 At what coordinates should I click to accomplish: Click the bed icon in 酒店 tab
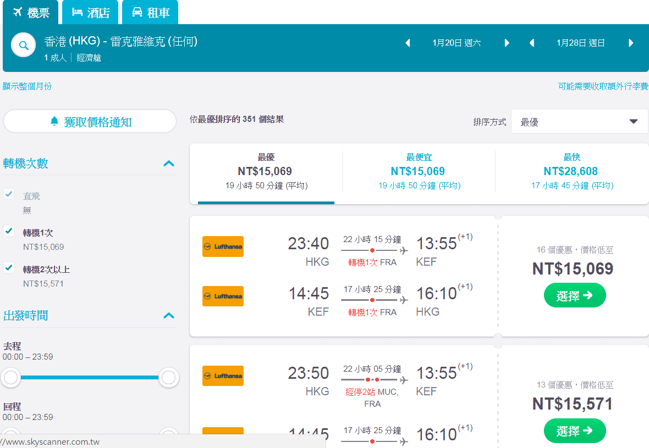[78, 12]
